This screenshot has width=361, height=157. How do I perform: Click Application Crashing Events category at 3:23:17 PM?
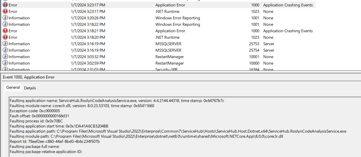coord(288,5)
